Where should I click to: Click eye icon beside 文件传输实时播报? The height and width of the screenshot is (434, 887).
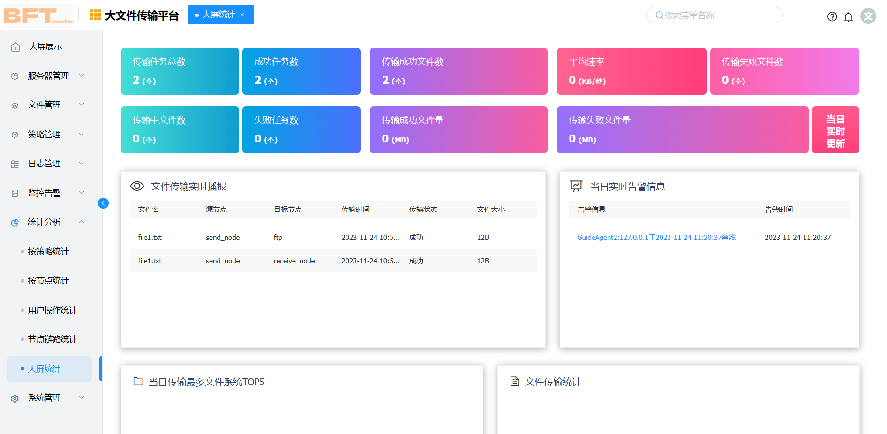(137, 186)
